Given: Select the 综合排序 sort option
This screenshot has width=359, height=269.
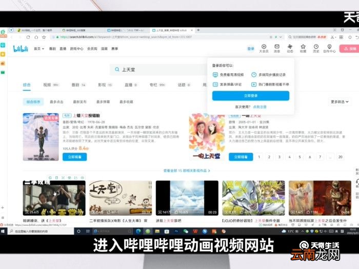Looking at the screenshot, I should (x=33, y=102).
